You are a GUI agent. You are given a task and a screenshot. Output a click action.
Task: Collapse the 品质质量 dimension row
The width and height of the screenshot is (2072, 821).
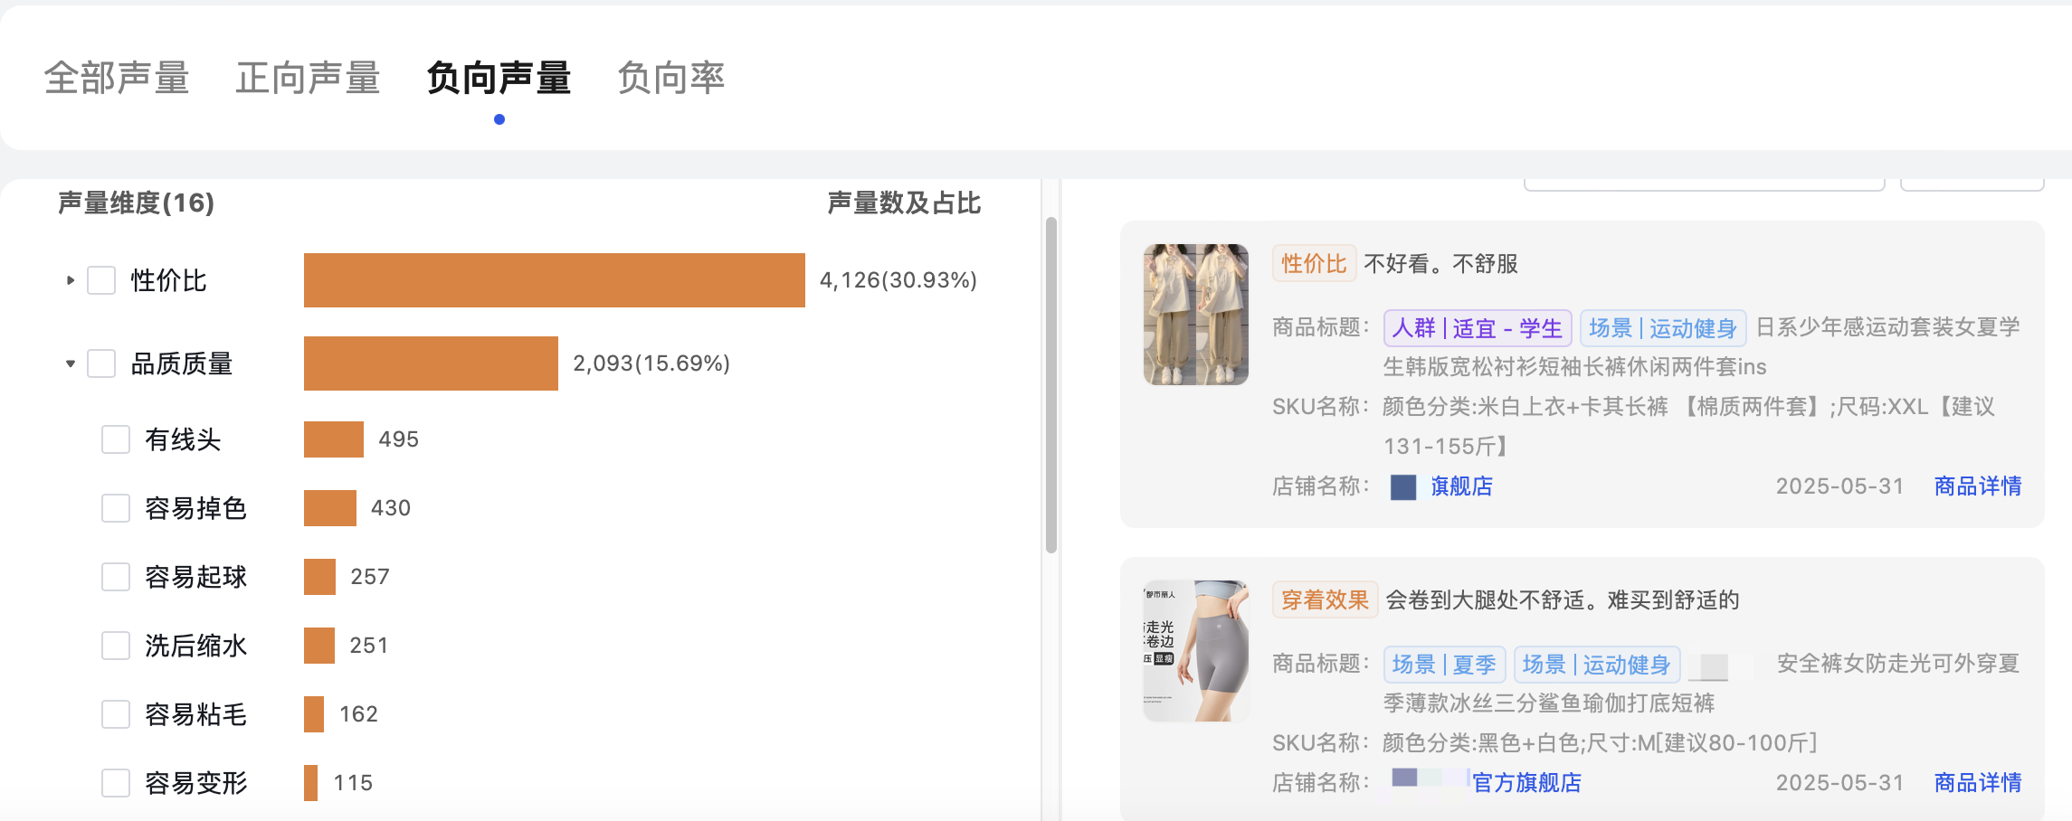[x=70, y=363]
